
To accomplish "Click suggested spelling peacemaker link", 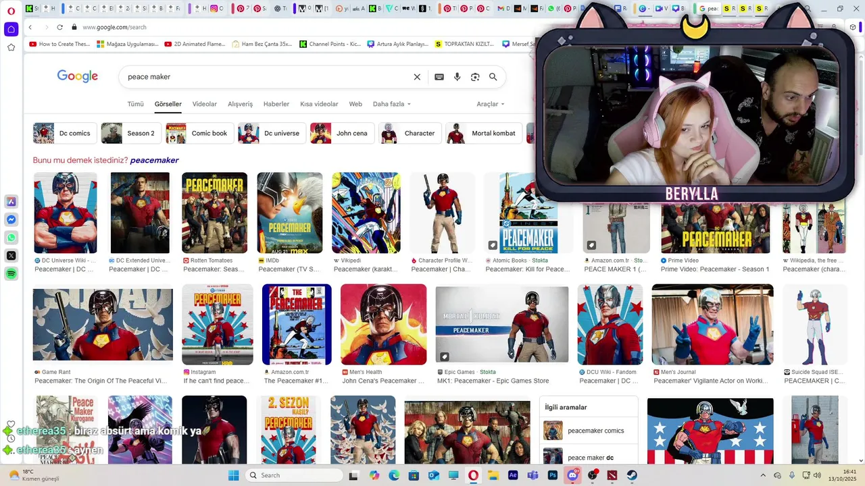I will (x=154, y=160).
